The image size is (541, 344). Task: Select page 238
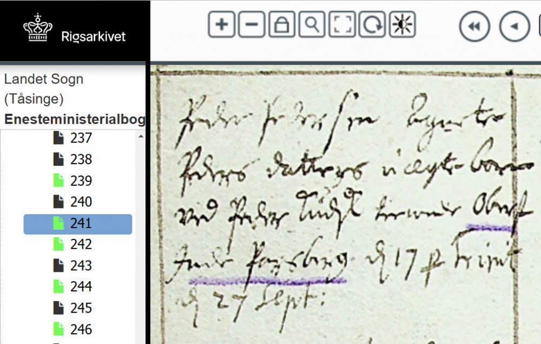[x=73, y=159]
